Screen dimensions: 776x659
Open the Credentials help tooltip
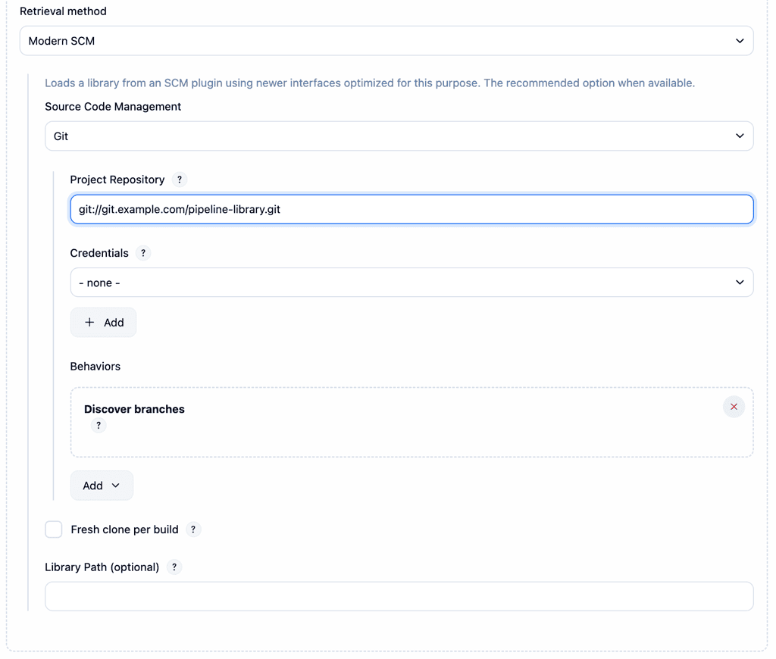[x=143, y=253]
